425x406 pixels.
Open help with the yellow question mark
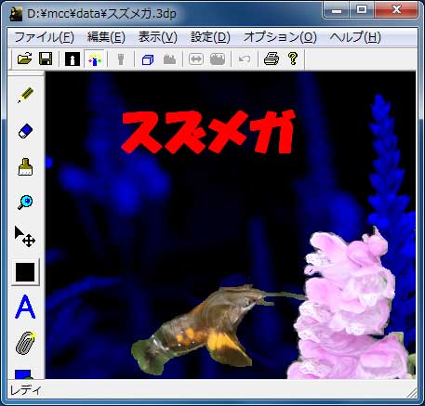tap(293, 59)
